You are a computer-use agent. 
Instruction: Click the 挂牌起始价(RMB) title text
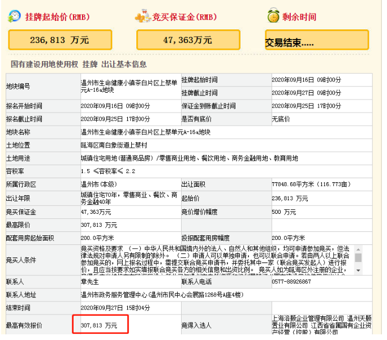(54, 17)
